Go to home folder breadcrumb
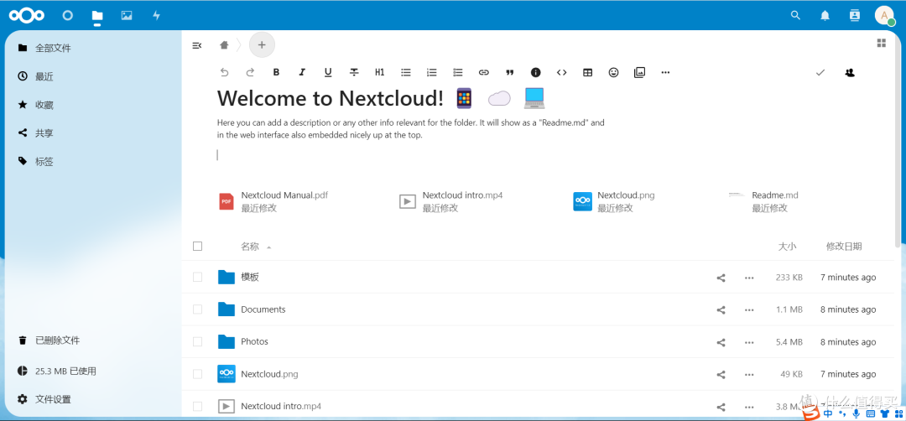 [x=224, y=45]
